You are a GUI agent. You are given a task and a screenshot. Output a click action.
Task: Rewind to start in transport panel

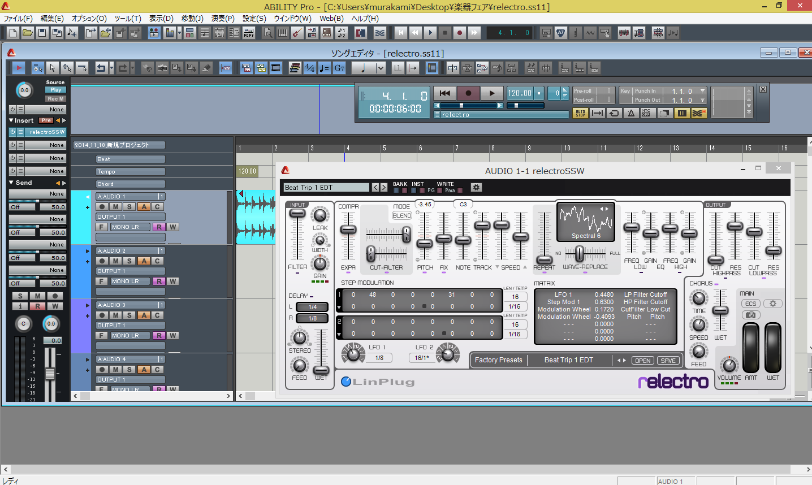pyautogui.click(x=444, y=93)
